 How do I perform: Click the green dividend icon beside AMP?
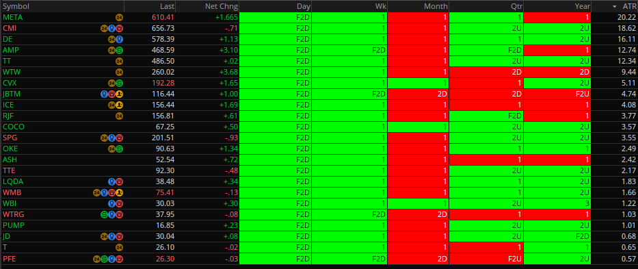point(119,51)
